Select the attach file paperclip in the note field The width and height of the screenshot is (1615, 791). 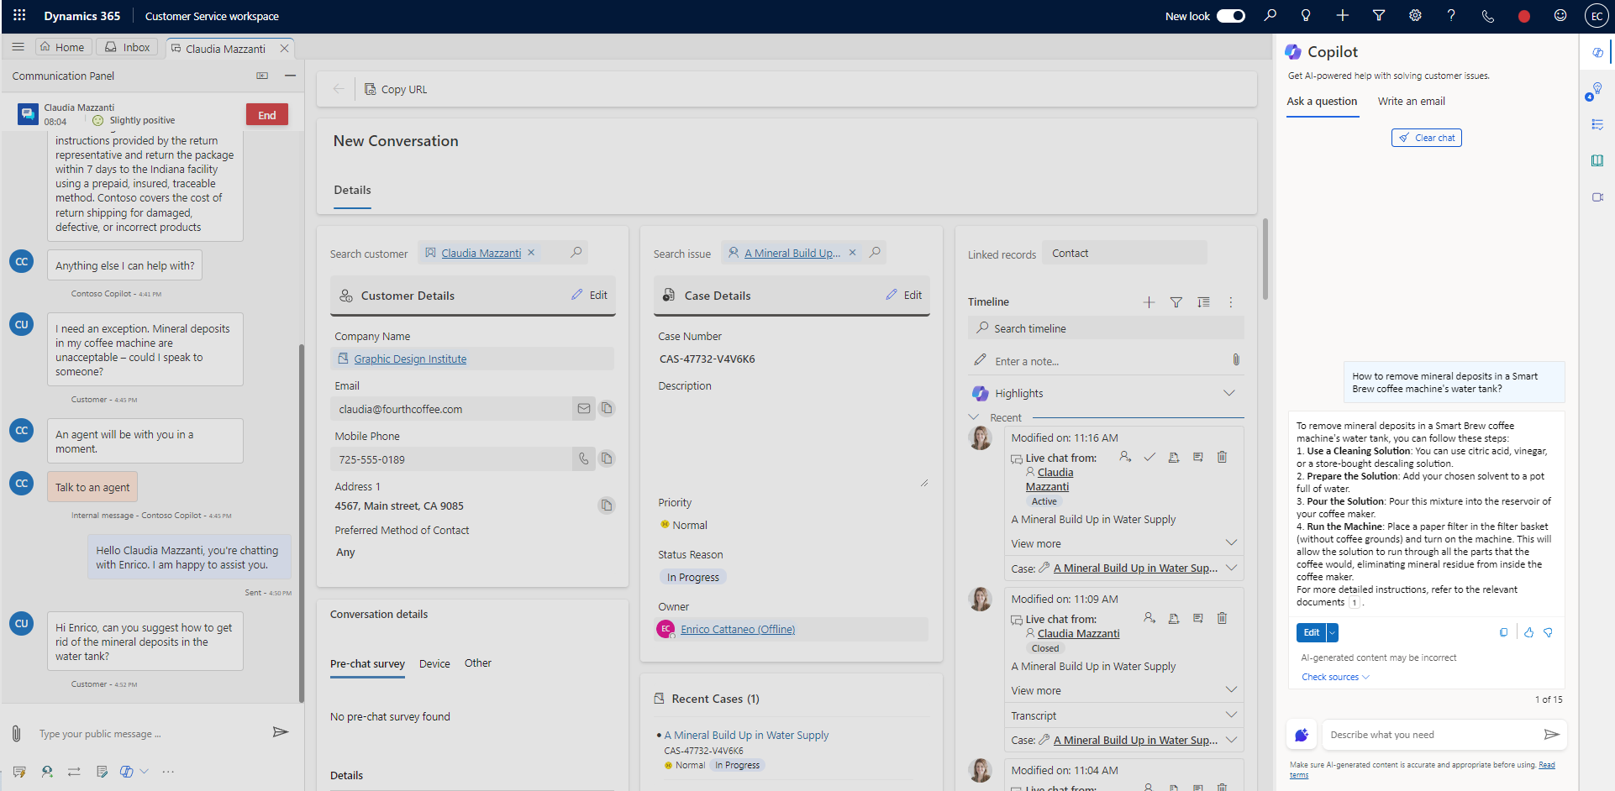1235,359
